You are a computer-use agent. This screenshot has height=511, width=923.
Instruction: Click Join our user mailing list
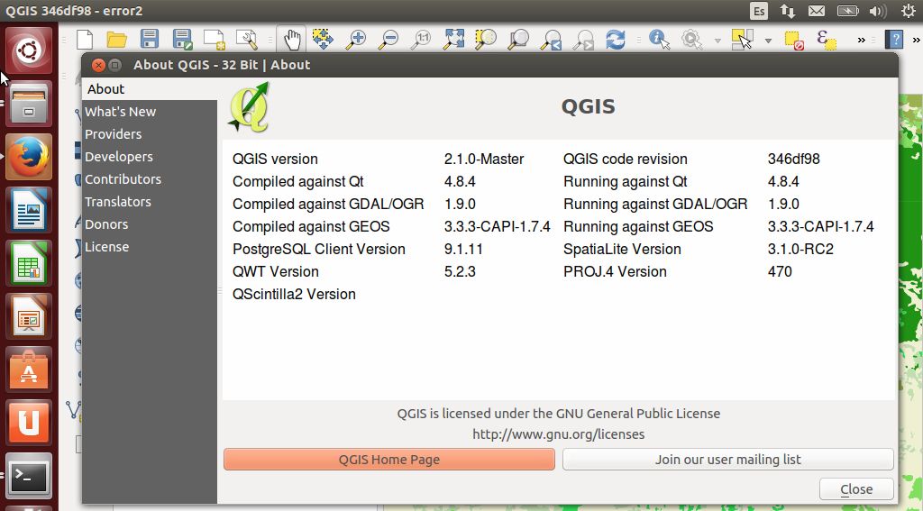point(727,460)
